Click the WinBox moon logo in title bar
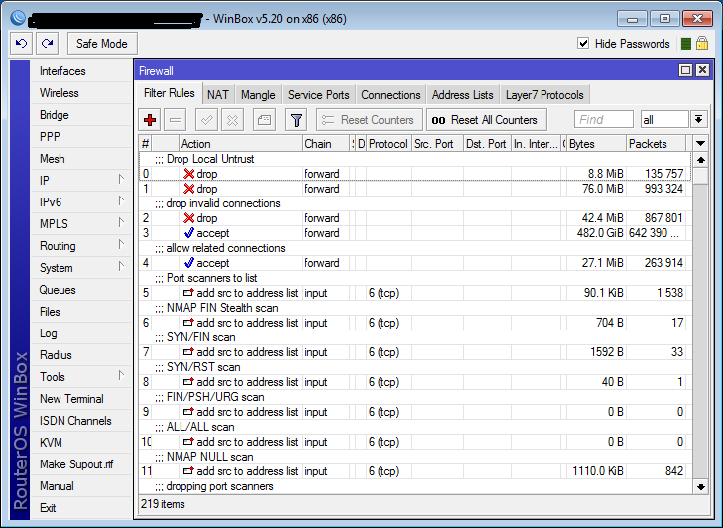The width and height of the screenshot is (723, 528). pos(18,18)
